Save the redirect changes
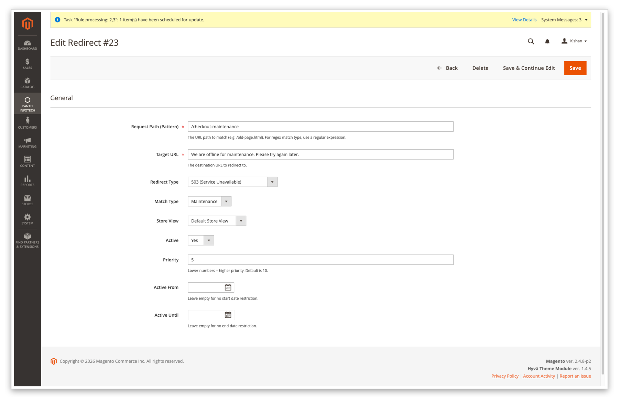 (x=575, y=68)
